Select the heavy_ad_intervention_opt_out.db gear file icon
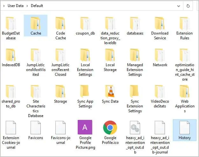Screen dimensions: 199x157 pyautogui.click(x=135, y=128)
